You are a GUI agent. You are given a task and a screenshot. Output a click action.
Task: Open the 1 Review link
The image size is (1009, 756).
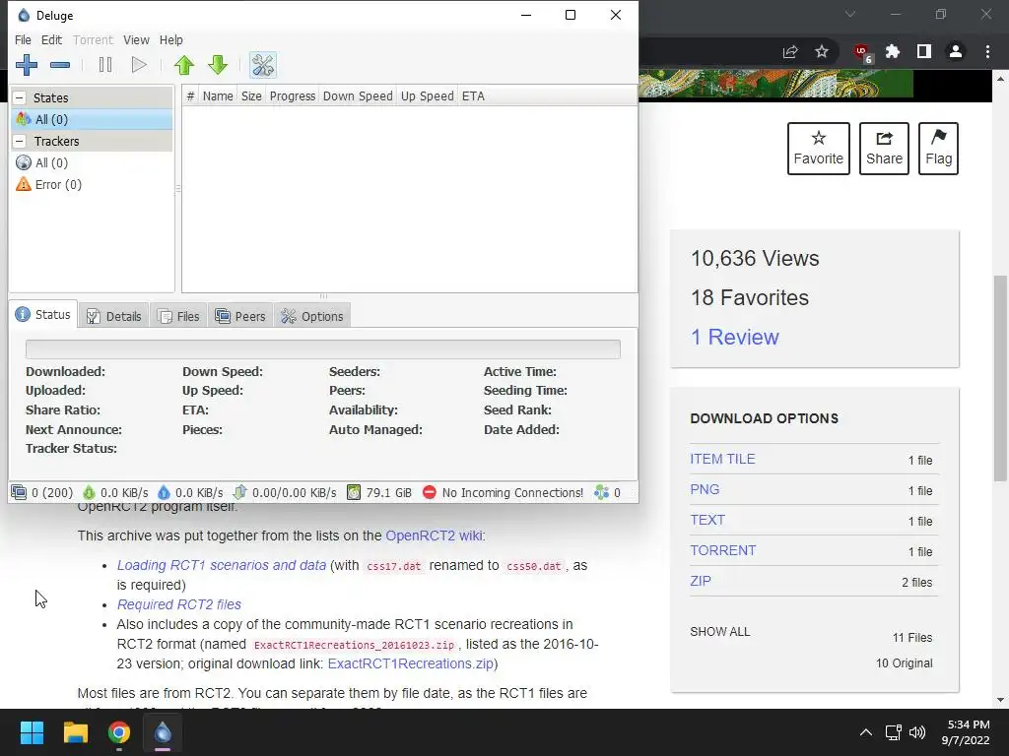[735, 337]
